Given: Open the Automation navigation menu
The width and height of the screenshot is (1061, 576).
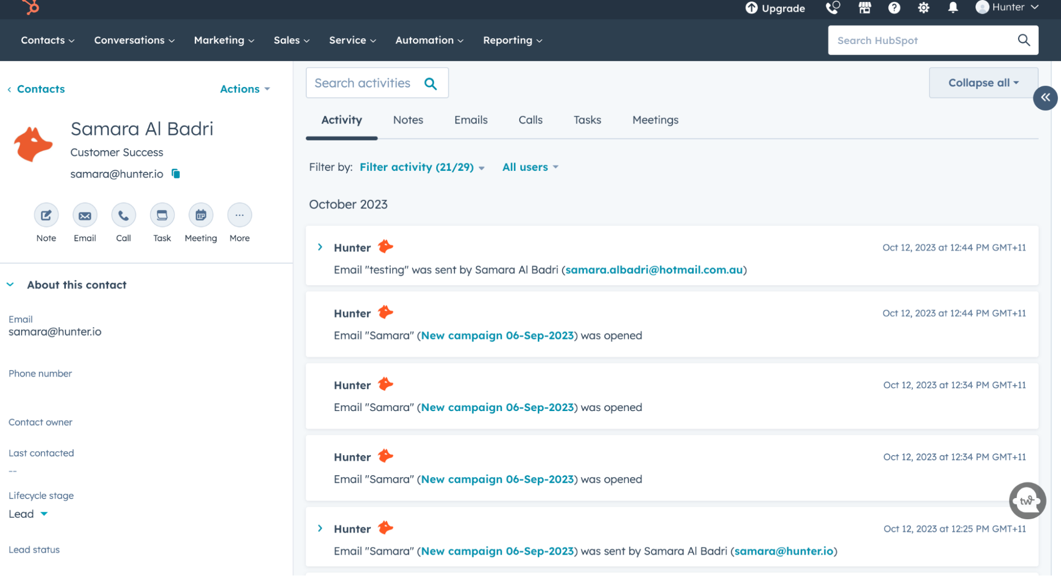Looking at the screenshot, I should coord(429,40).
